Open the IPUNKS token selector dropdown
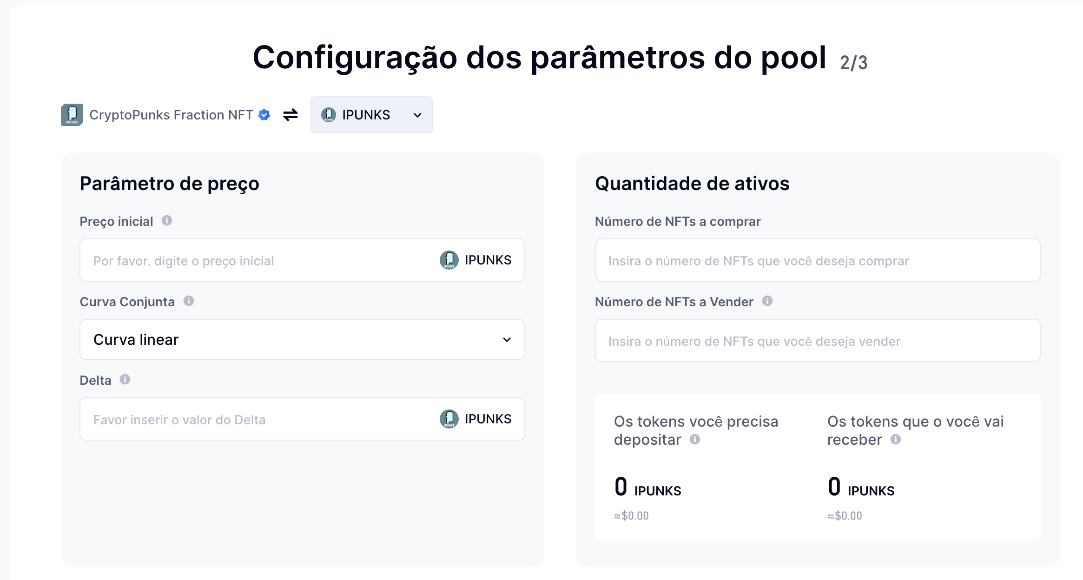The width and height of the screenshot is (1083, 580). (x=371, y=115)
